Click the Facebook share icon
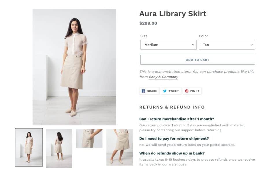The width and height of the screenshot is (272, 177). click(x=143, y=91)
